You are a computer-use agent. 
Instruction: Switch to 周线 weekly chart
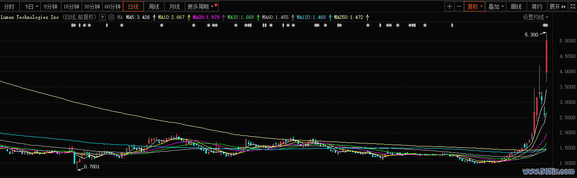[x=154, y=7]
